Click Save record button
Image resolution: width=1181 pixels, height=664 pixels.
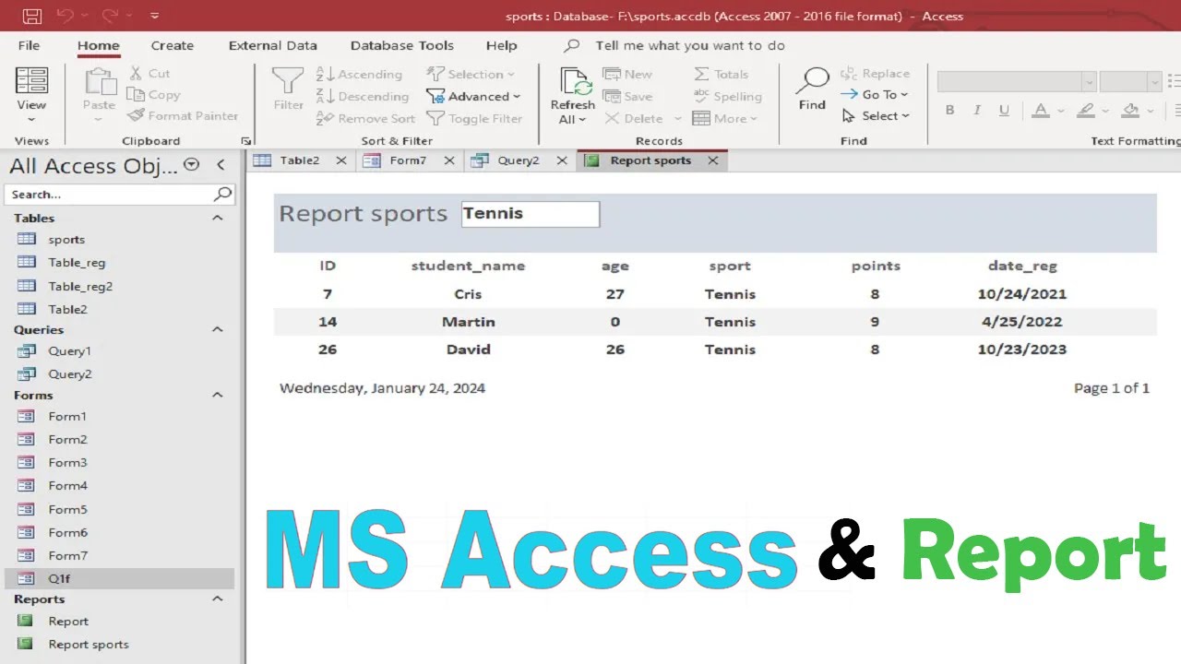(627, 96)
